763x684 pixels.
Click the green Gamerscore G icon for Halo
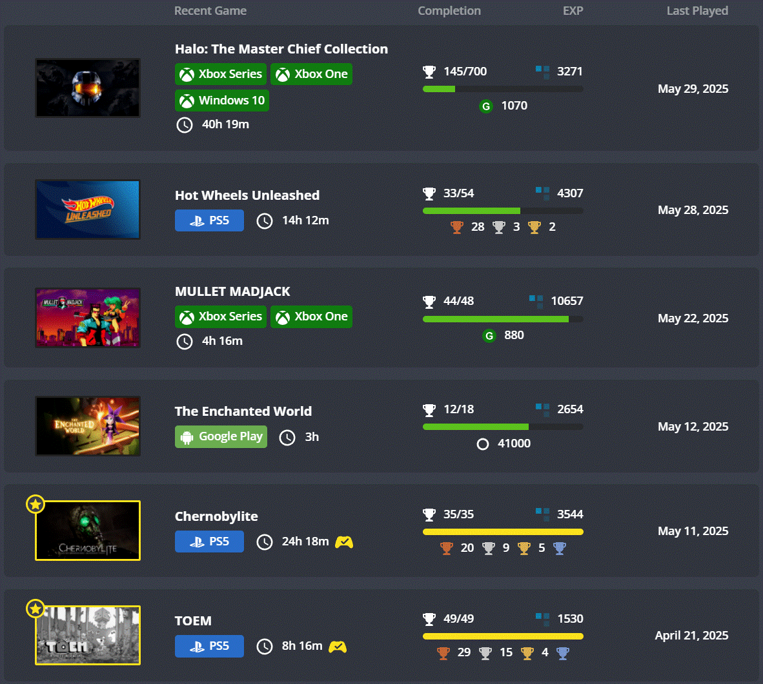pos(486,106)
